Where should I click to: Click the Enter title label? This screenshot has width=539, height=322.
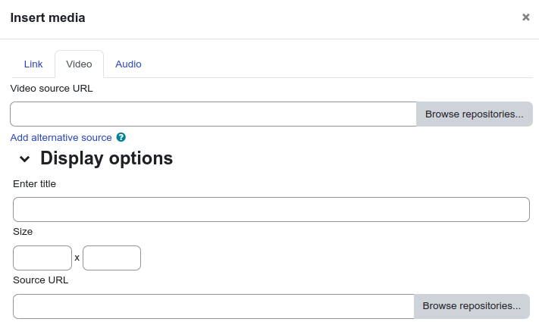coord(34,184)
